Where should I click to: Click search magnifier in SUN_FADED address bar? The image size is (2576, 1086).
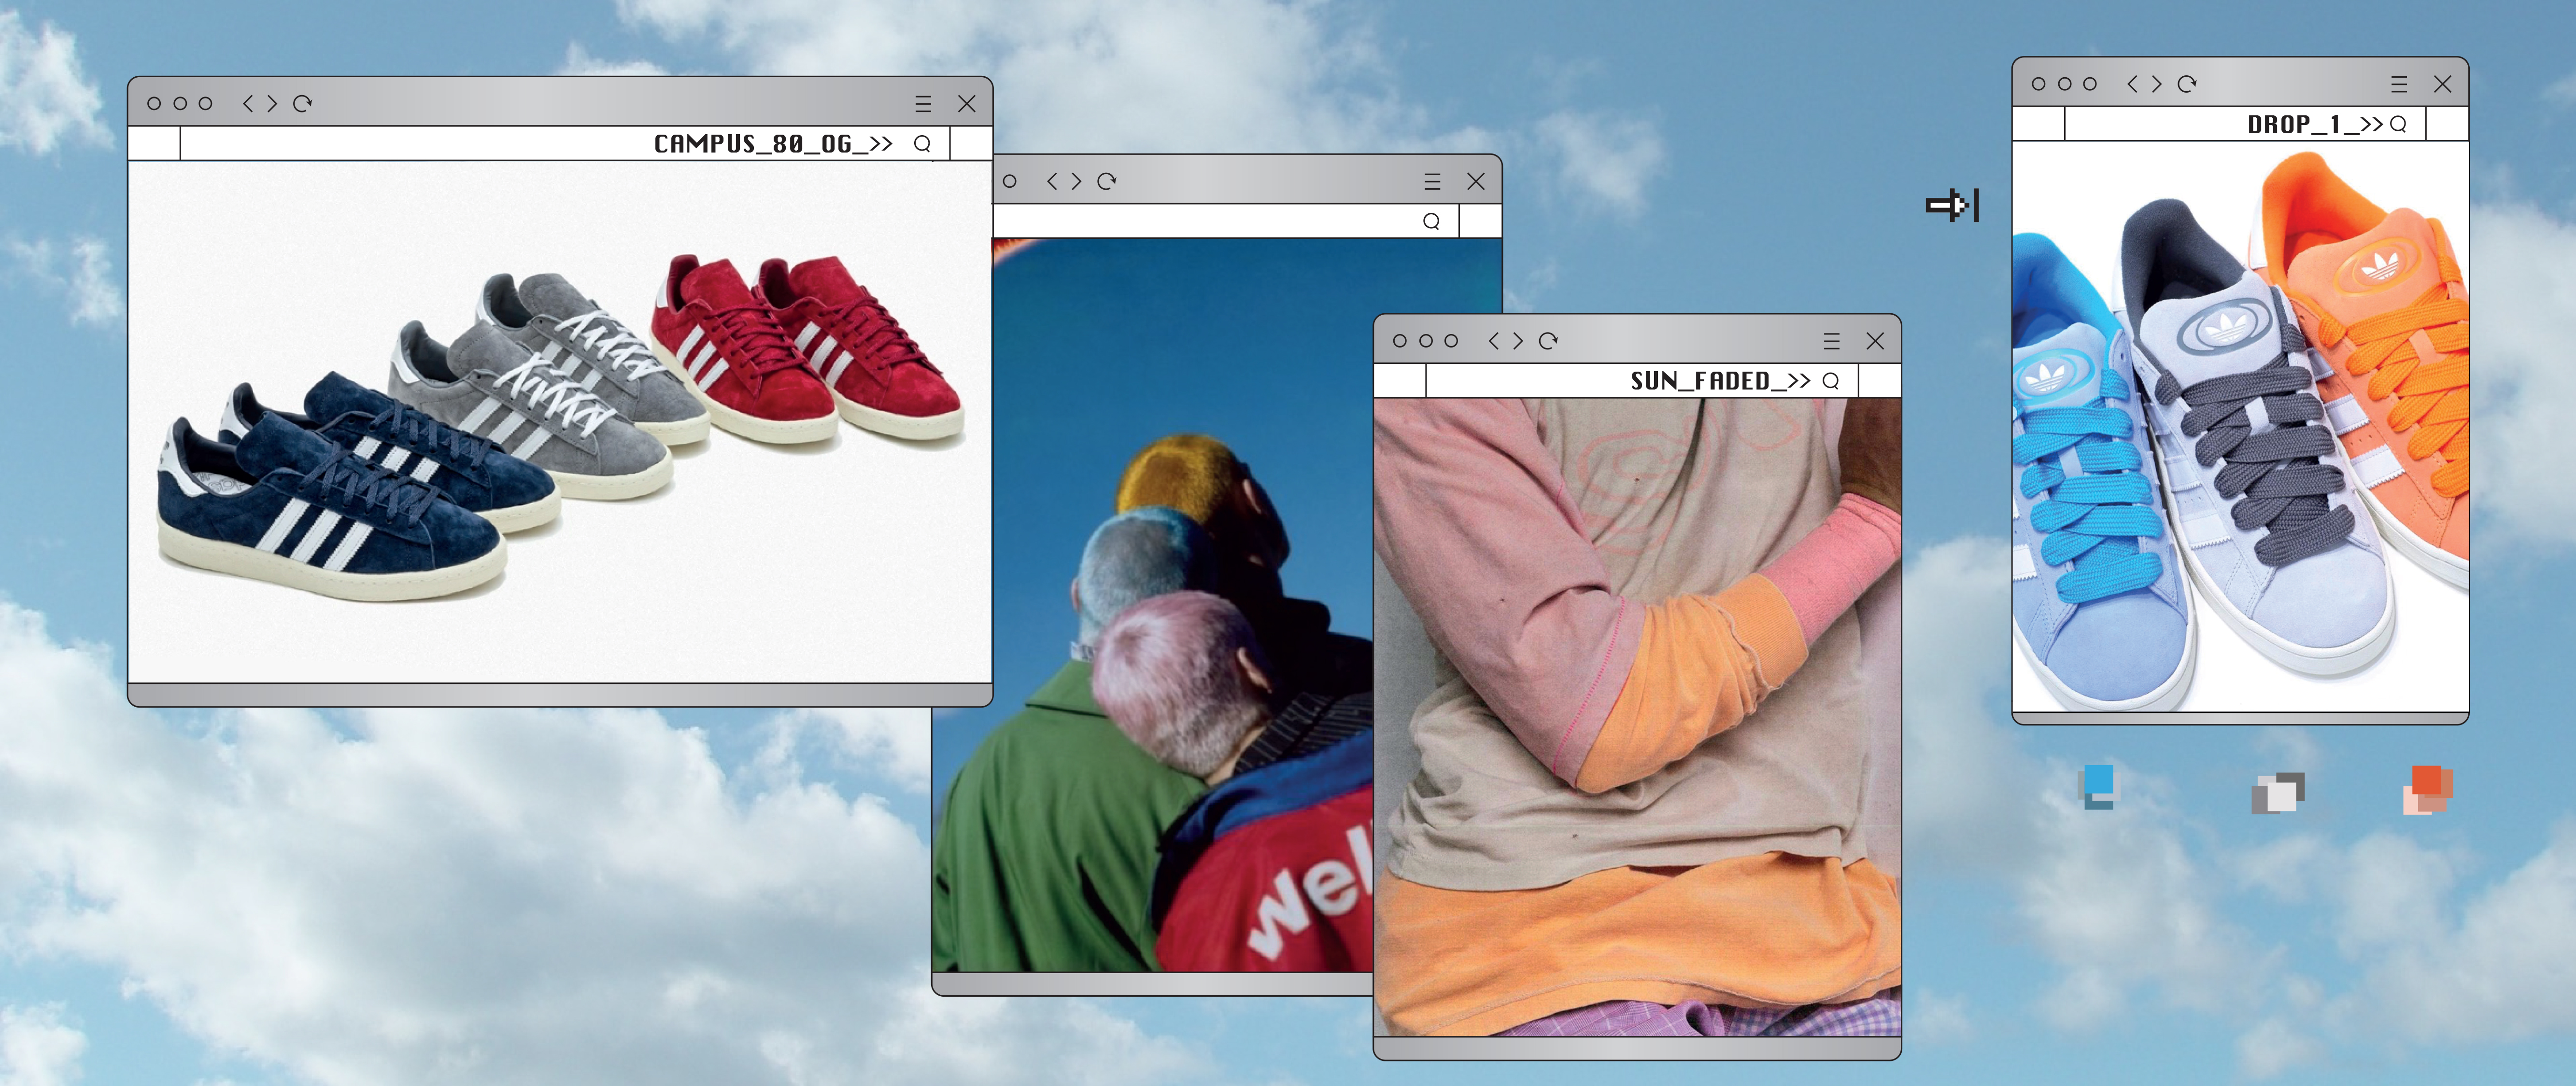tap(1831, 382)
